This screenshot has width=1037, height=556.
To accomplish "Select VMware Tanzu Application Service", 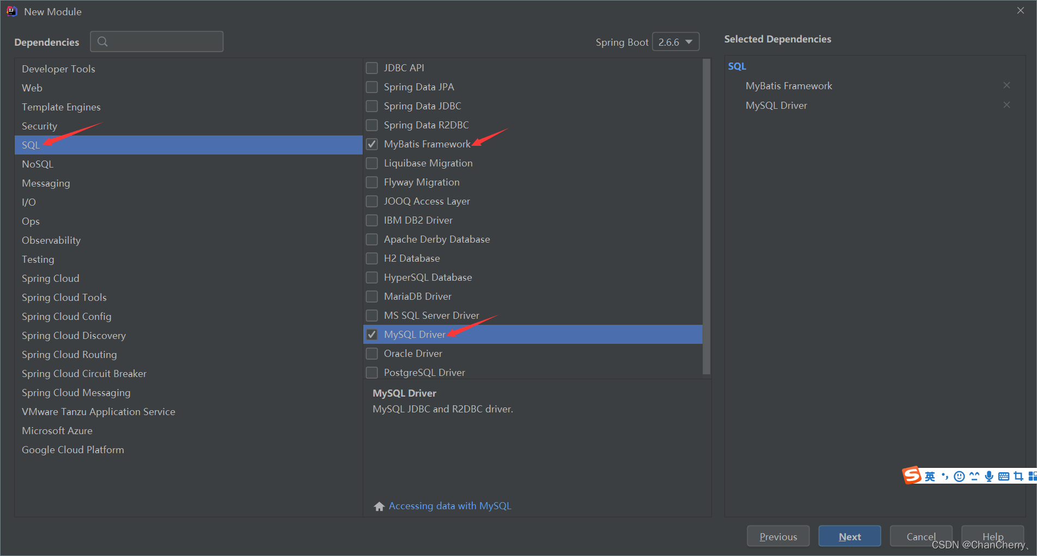I will point(188,412).
